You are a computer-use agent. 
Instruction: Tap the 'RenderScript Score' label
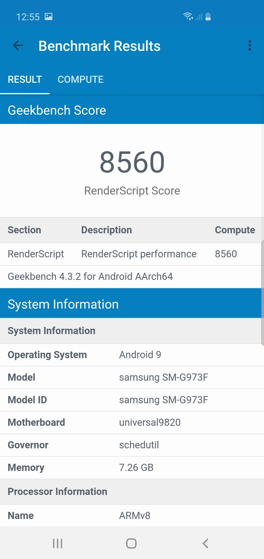click(x=132, y=191)
